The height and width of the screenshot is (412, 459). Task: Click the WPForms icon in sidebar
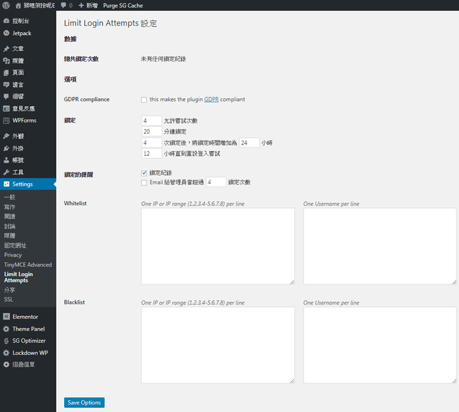pyautogui.click(x=6, y=121)
